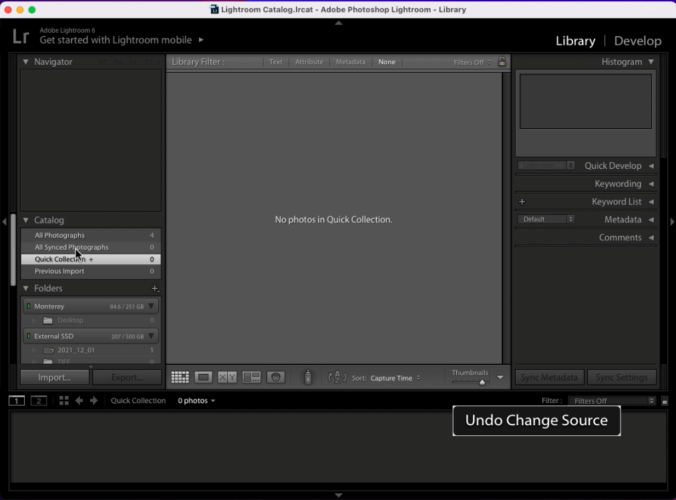Select Metadata library filter

(x=351, y=62)
